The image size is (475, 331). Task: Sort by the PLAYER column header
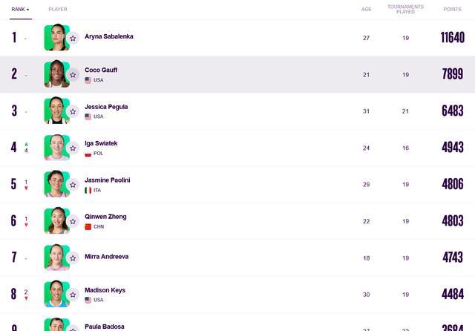point(58,10)
